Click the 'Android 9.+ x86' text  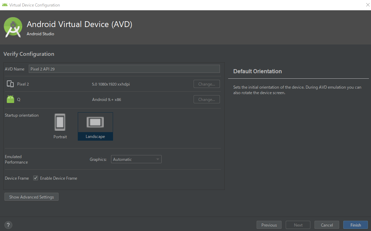(107, 100)
